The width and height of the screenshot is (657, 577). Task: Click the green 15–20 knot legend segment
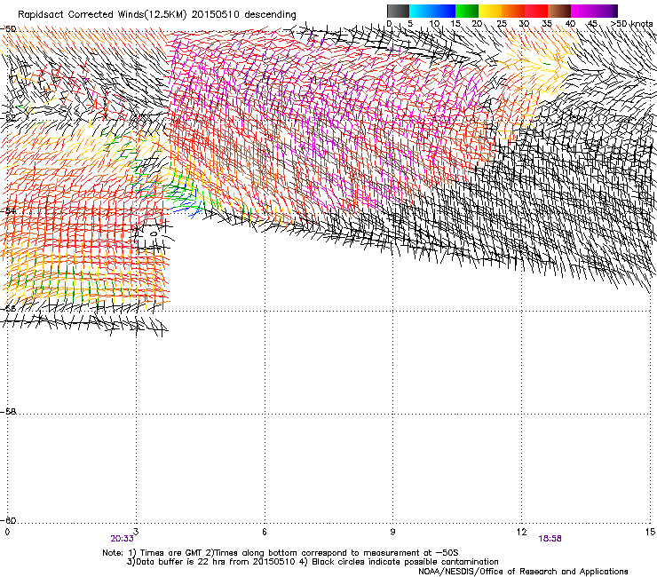(467, 11)
